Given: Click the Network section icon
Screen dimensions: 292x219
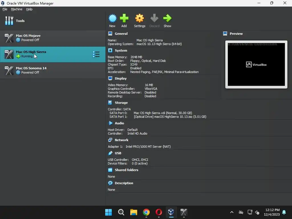Looking at the screenshot, I should point(110,140).
